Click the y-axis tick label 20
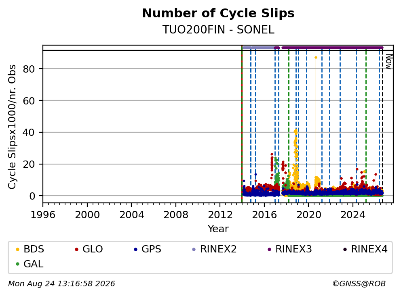401x296 pixels. tap(29, 164)
